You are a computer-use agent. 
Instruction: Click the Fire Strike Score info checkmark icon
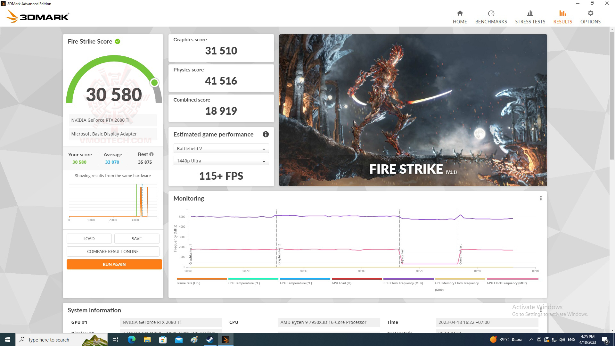tap(118, 41)
